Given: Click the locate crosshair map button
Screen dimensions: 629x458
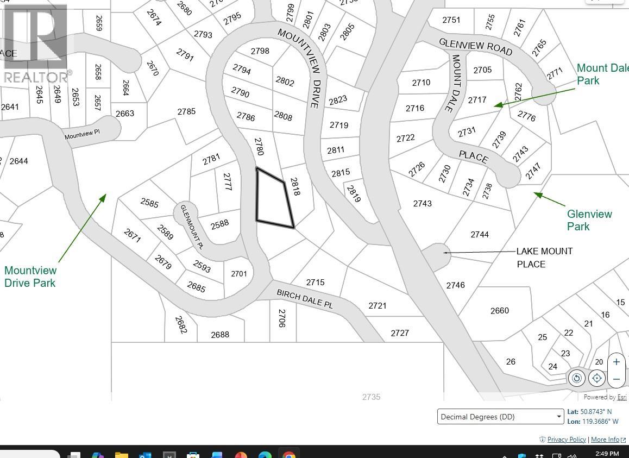Looking at the screenshot, I should 596,378.
